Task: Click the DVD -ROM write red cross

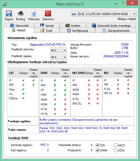Action: click(65, 104)
